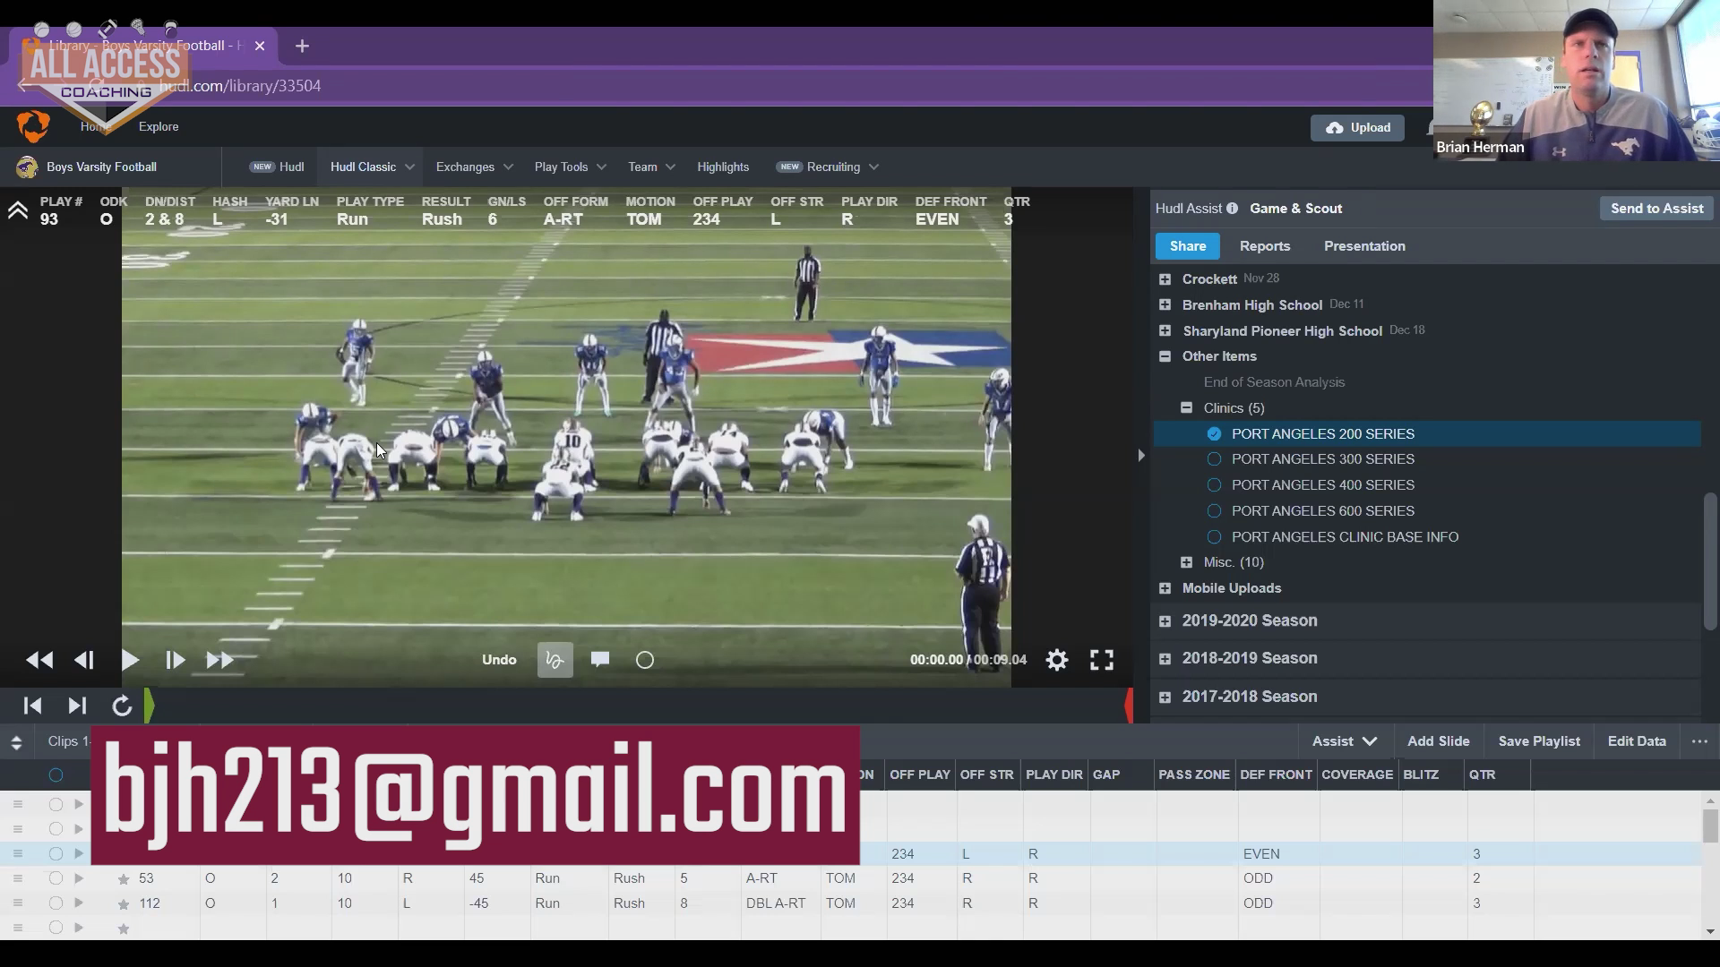The width and height of the screenshot is (1720, 967).
Task: Expand the Mobile Uploads folder
Action: (1165, 588)
